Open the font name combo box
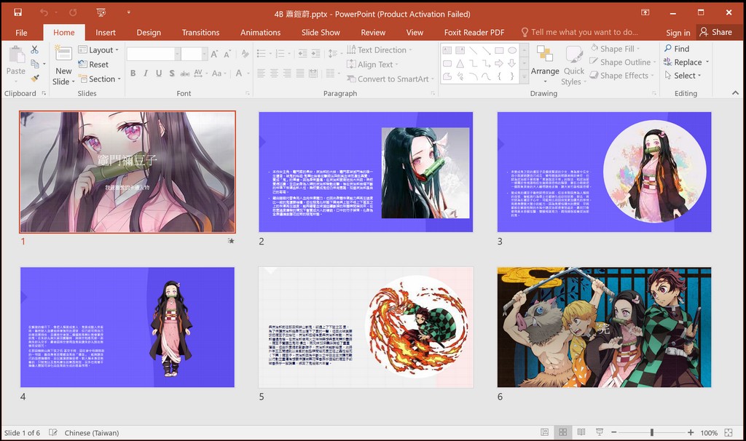746x441 pixels. [x=153, y=54]
